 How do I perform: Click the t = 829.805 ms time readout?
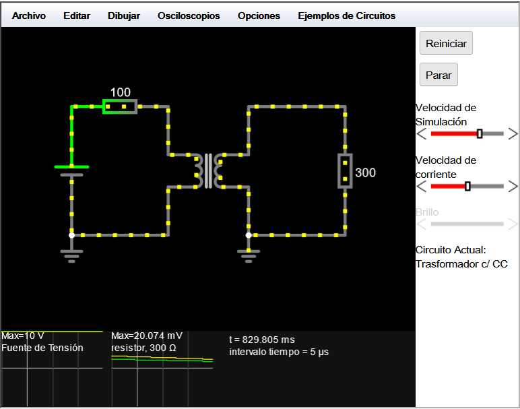coord(261,340)
